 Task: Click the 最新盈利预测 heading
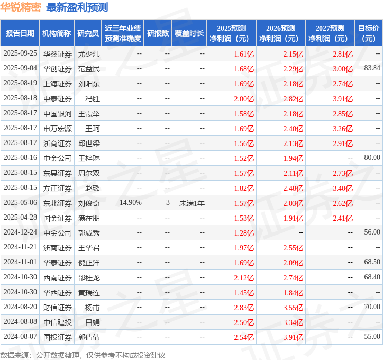[x=77, y=7]
